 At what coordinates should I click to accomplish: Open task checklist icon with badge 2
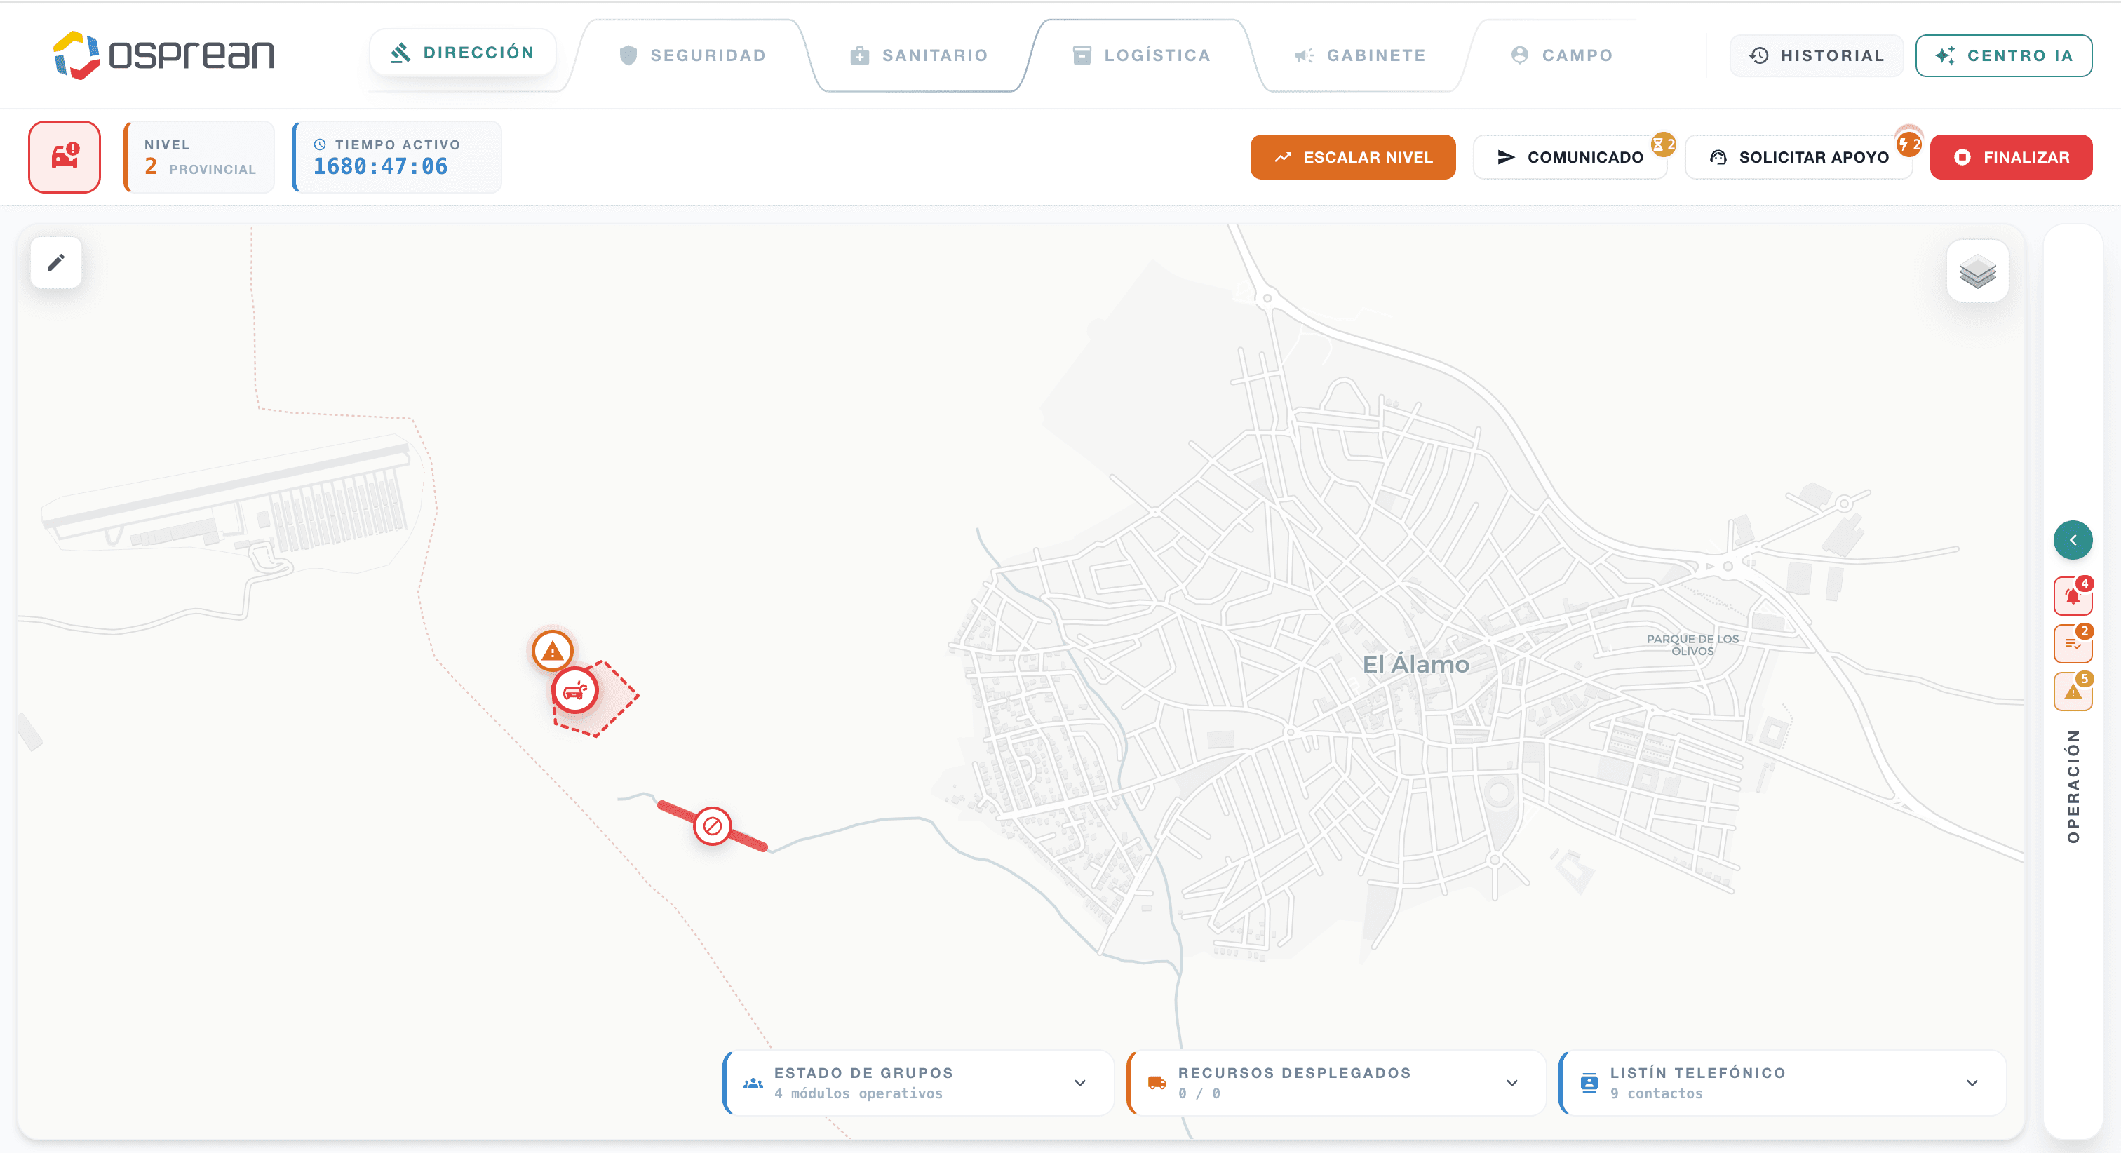pyautogui.click(x=2073, y=644)
